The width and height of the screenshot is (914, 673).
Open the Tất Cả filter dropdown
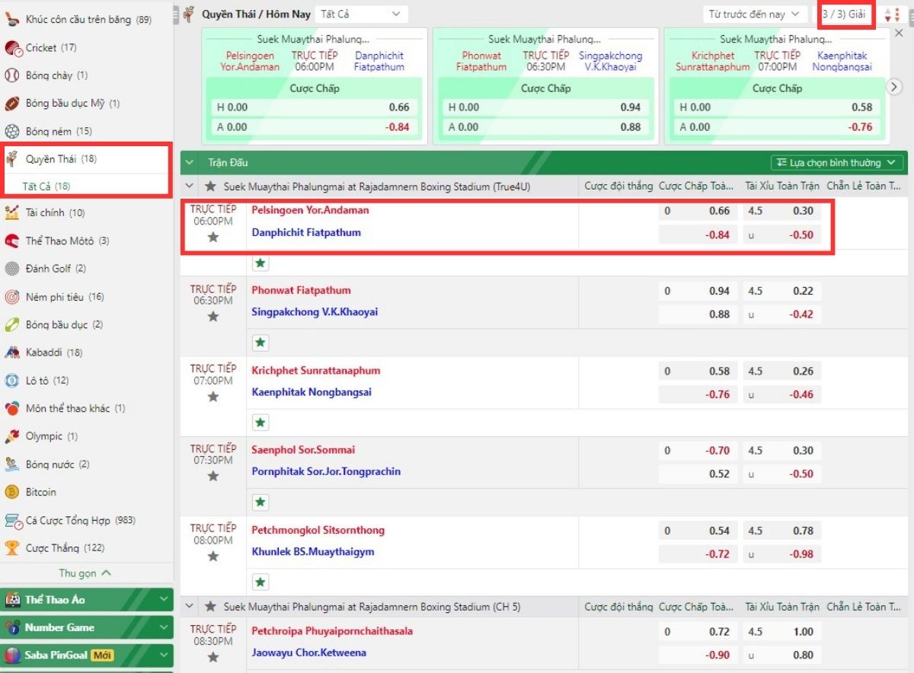pos(360,14)
